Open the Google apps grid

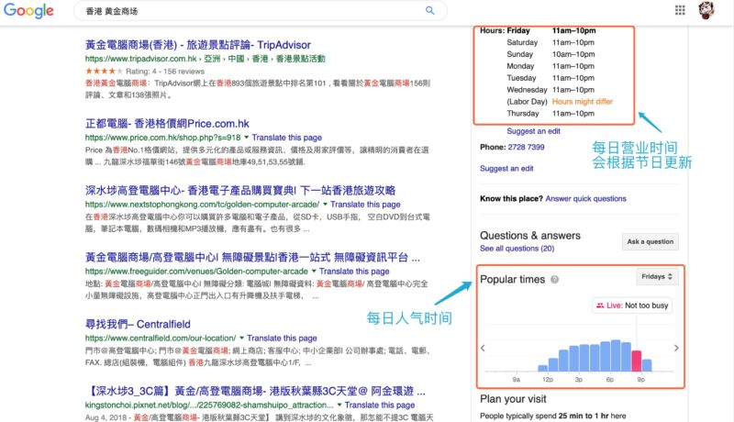pos(680,10)
